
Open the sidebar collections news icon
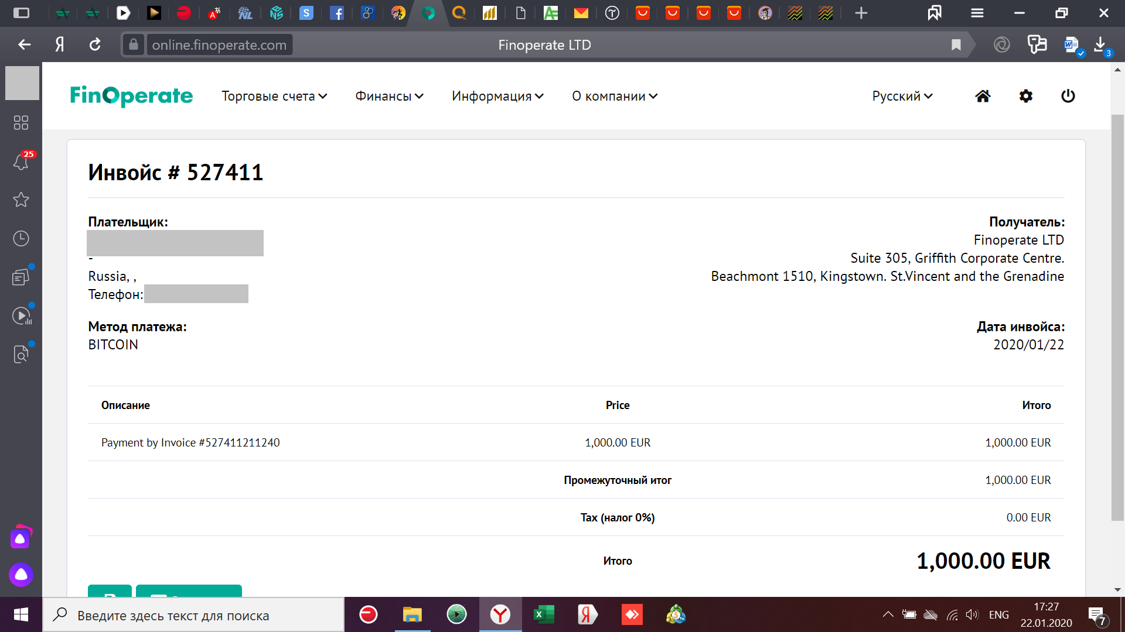coord(21,277)
